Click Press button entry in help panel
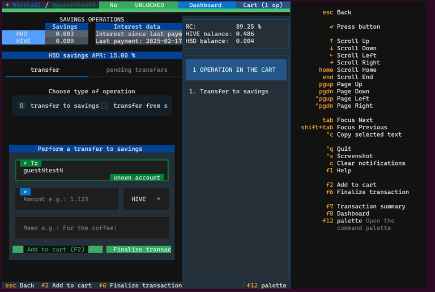The height and width of the screenshot is (292, 435). [x=355, y=27]
